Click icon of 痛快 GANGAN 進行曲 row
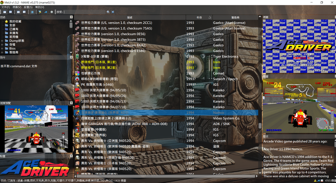The width and height of the screenshot is (336, 183). (x=77, y=124)
